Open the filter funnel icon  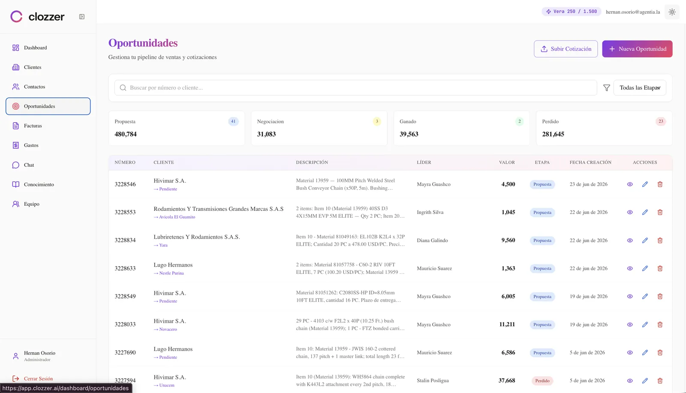coord(606,88)
